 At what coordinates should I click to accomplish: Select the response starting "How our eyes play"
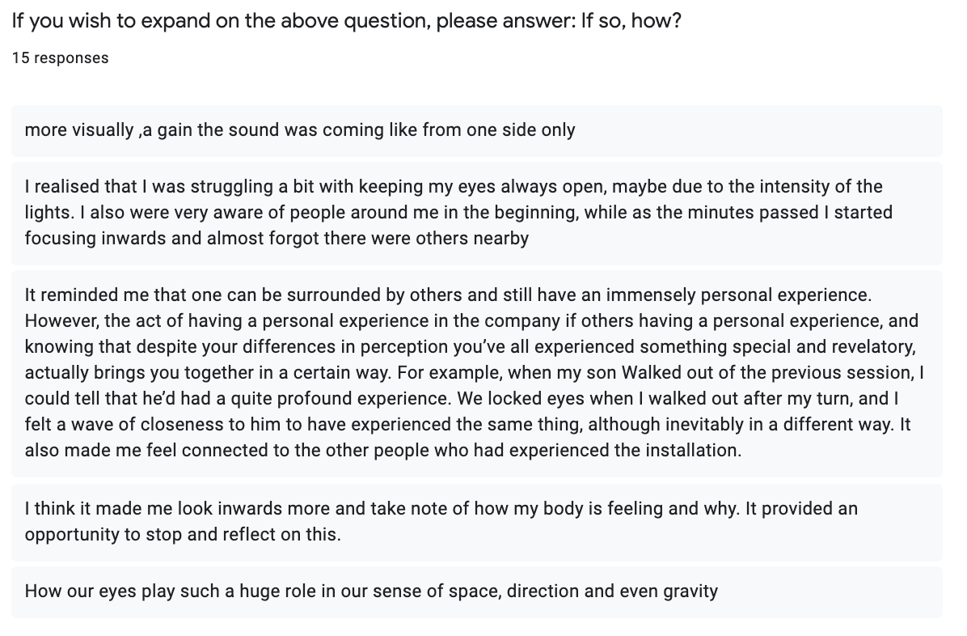pyautogui.click(x=371, y=591)
